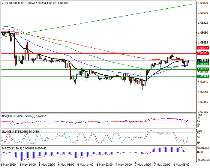Click the 5 May 2020 time axis label
This screenshot has height=168, width=210.
pos(8,165)
